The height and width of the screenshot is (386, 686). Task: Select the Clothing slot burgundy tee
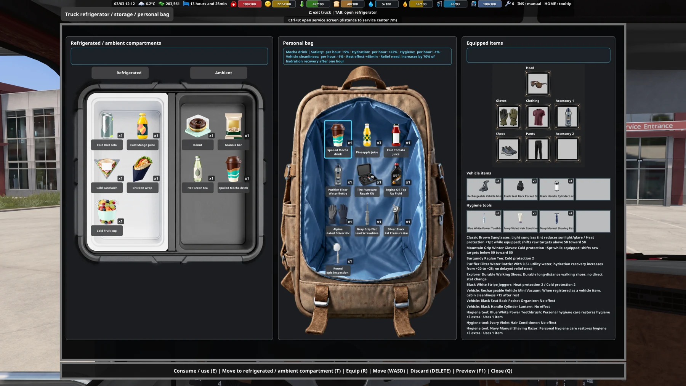[x=538, y=117]
